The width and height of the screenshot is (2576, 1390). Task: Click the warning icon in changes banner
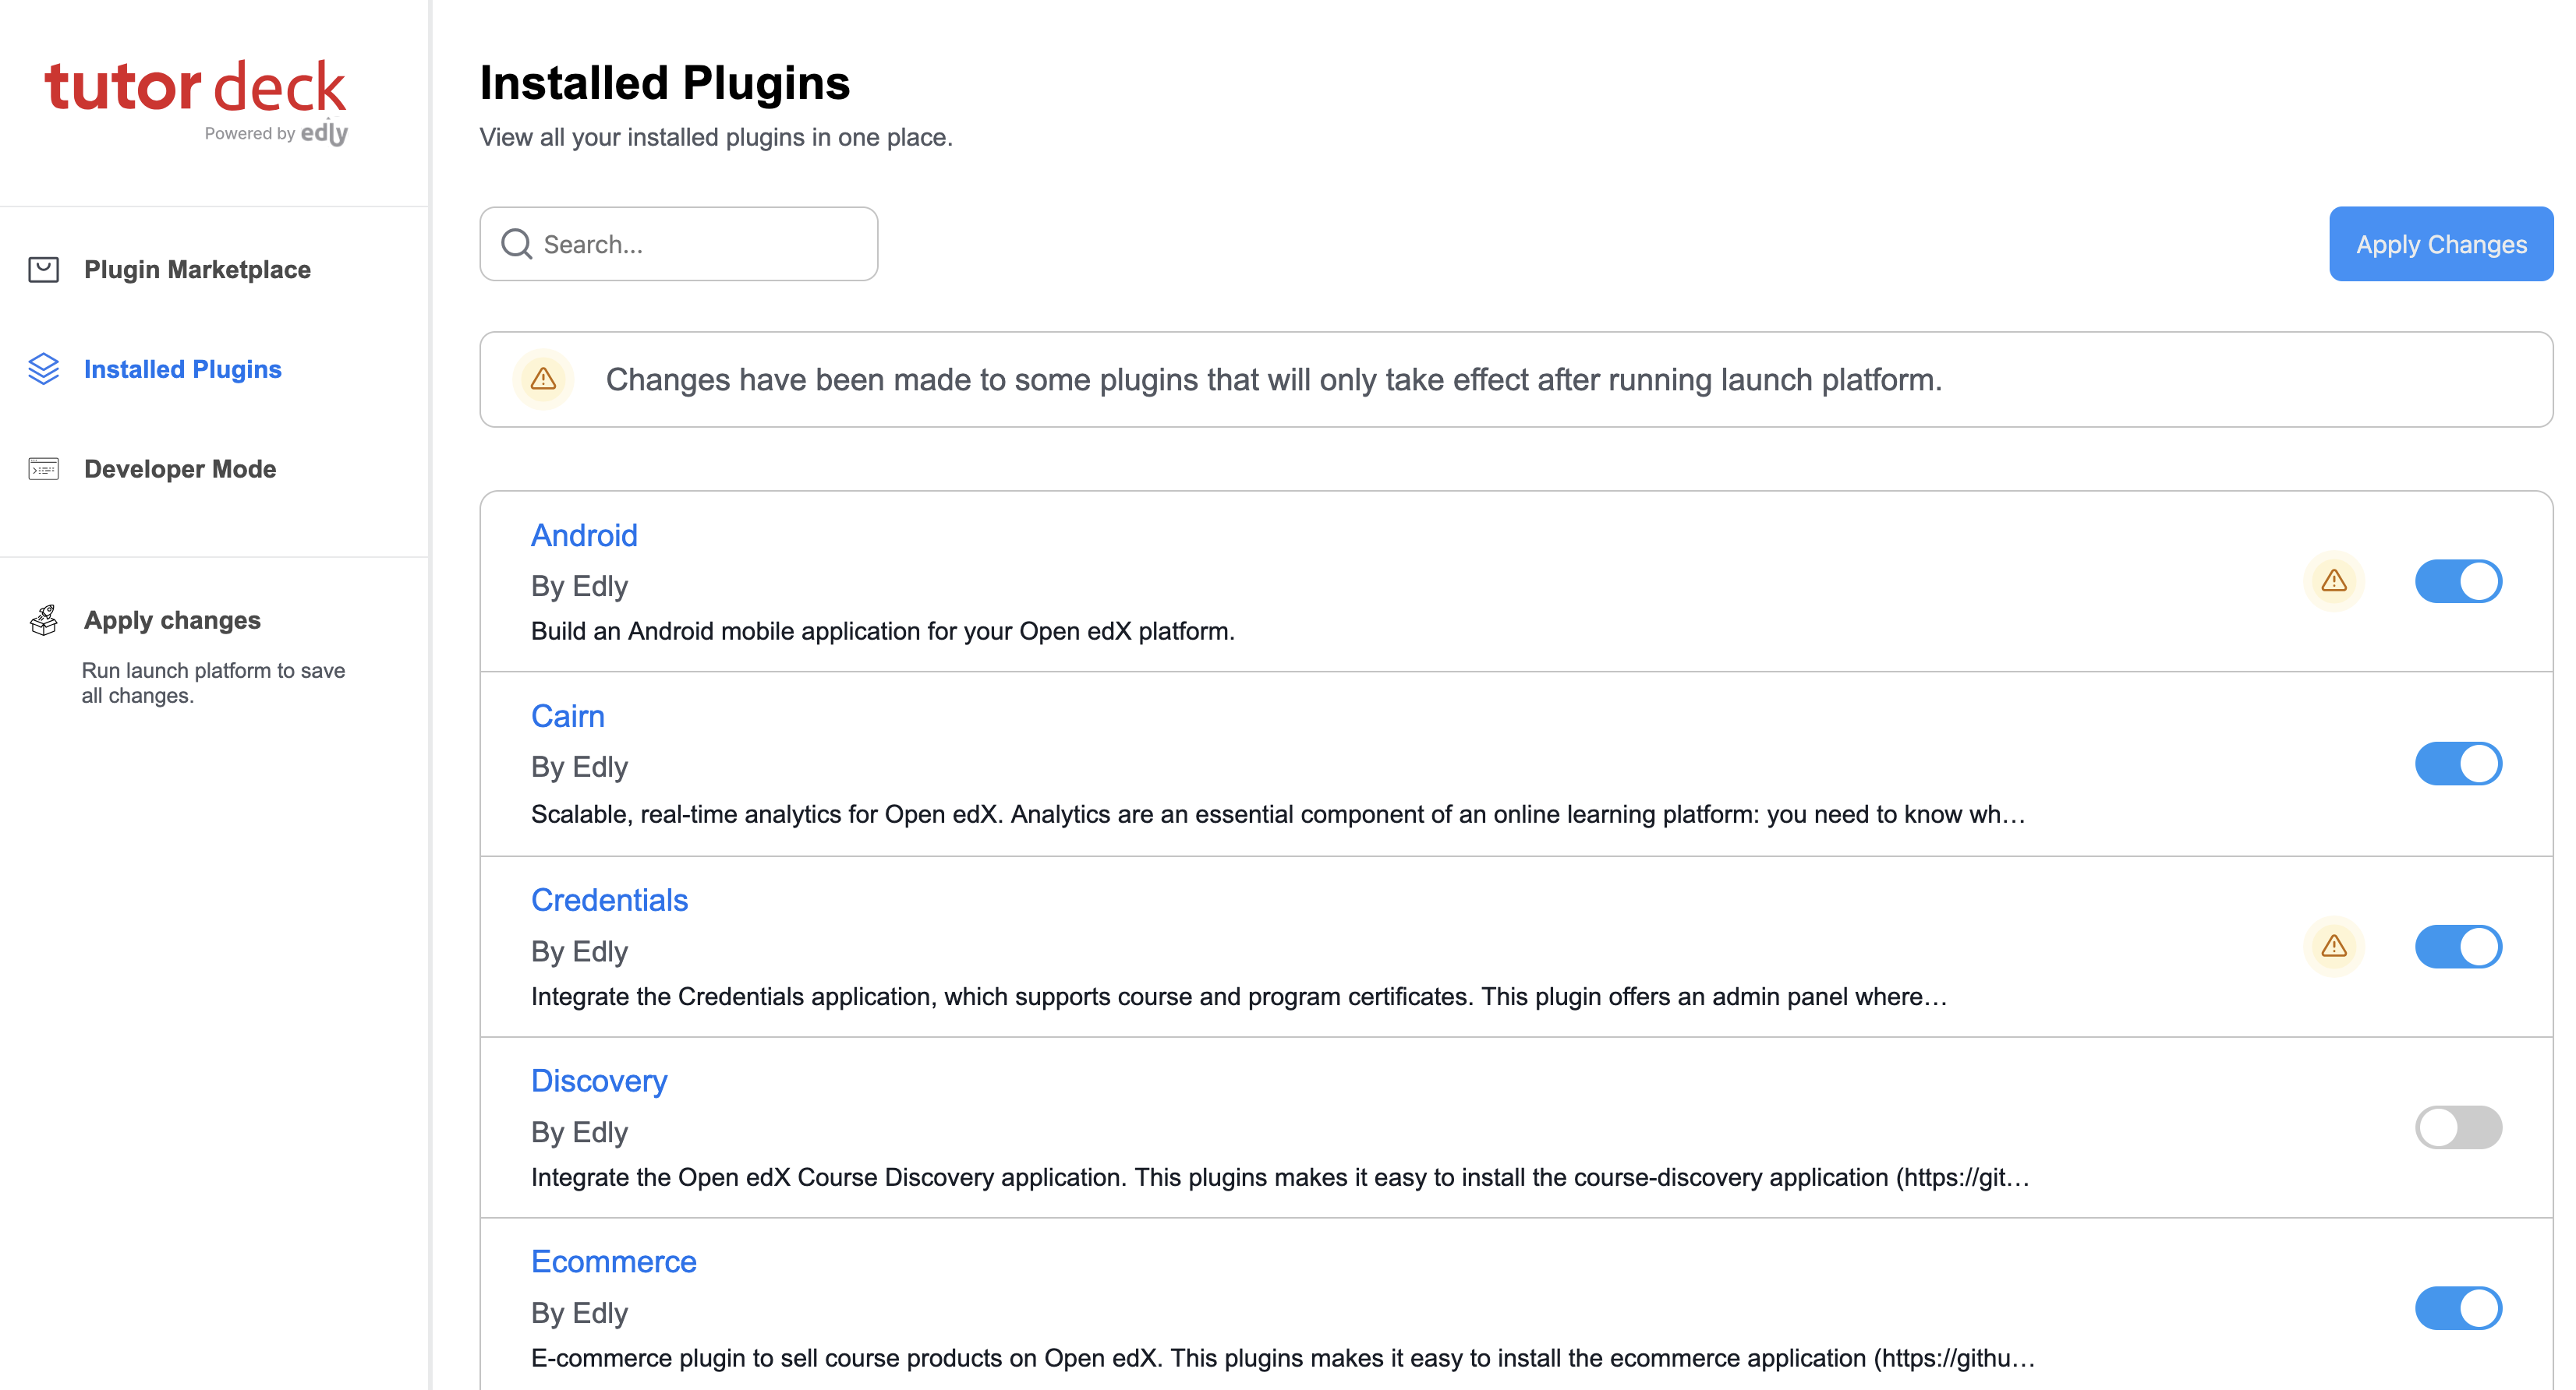pyautogui.click(x=543, y=379)
